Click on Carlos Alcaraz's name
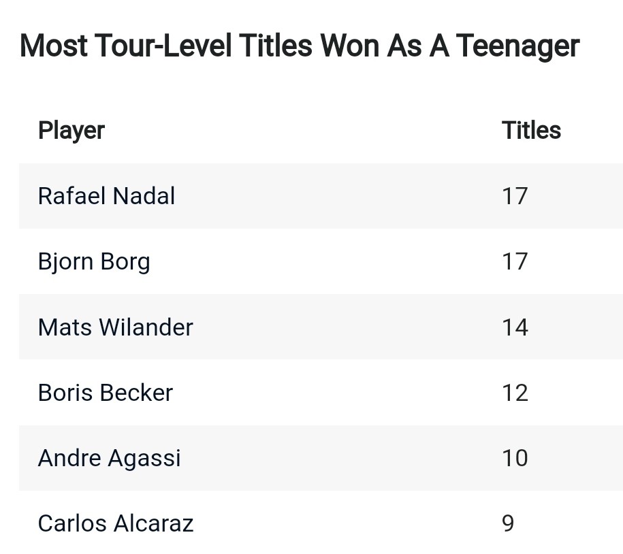The width and height of the screenshot is (623, 554). coord(116,523)
